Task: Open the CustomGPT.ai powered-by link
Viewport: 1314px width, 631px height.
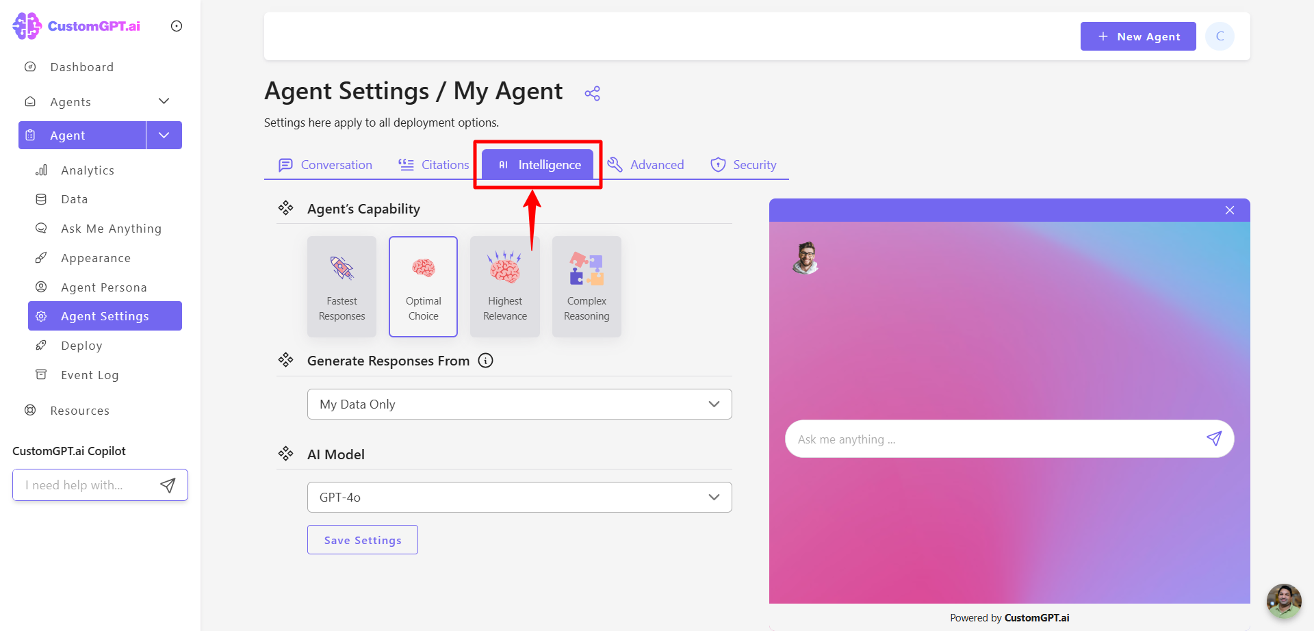Action: coord(1037,618)
